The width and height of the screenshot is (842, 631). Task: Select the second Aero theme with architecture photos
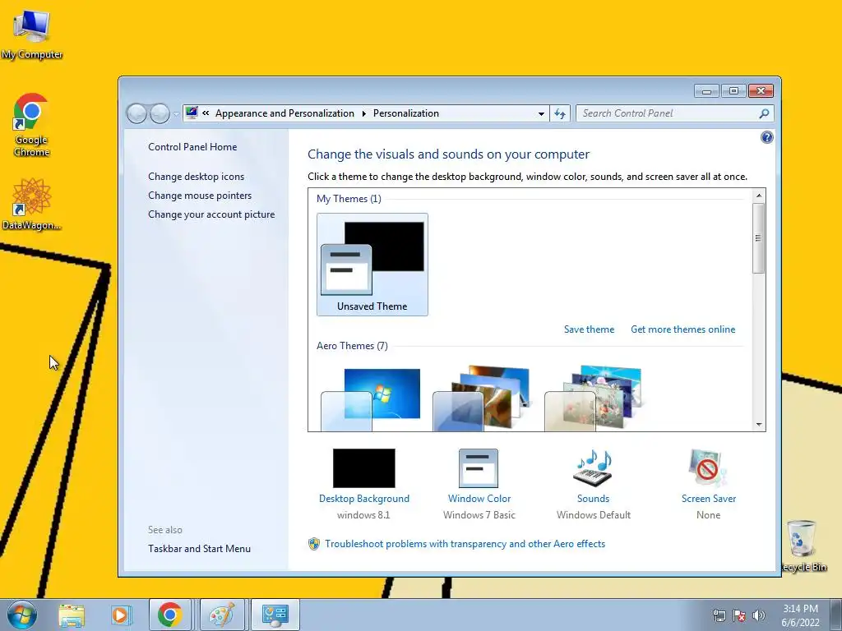[x=482, y=398]
